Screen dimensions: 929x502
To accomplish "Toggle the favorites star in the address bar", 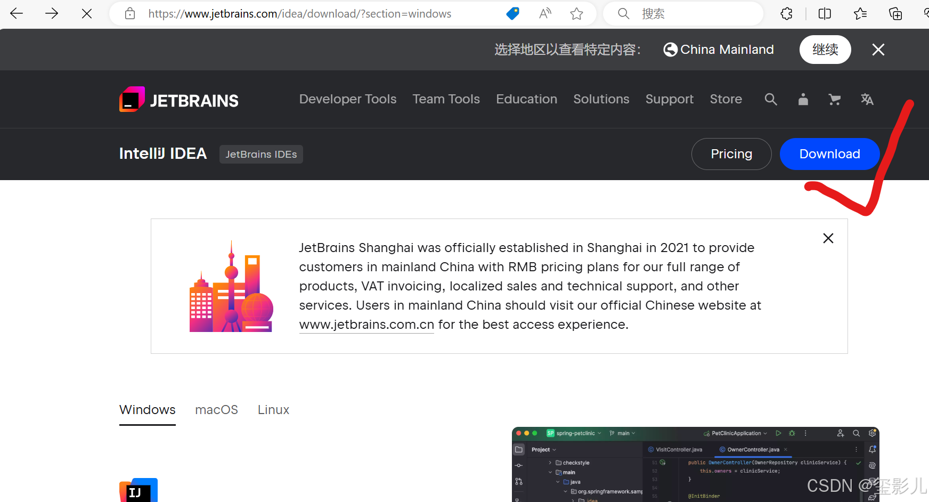I will [x=576, y=13].
